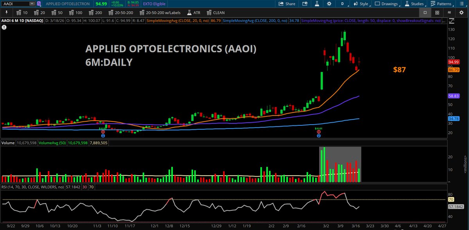469x230 pixels.
Task: Apply the ATR study
Action: 194,12
